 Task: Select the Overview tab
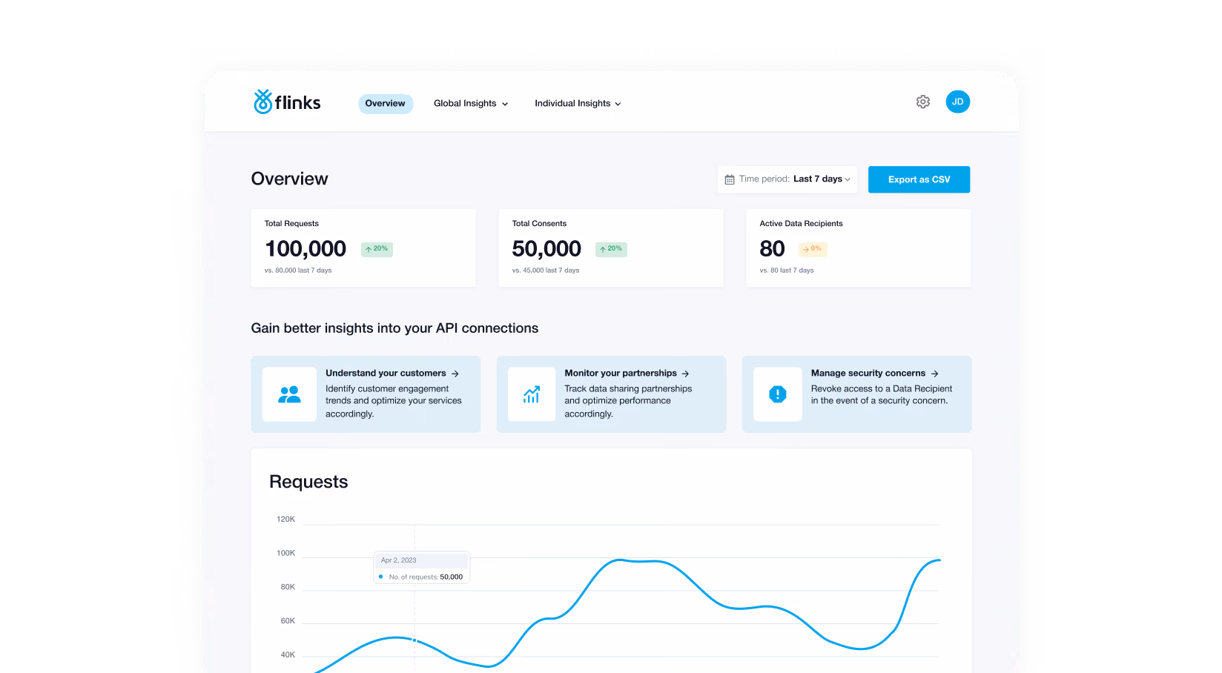(386, 104)
